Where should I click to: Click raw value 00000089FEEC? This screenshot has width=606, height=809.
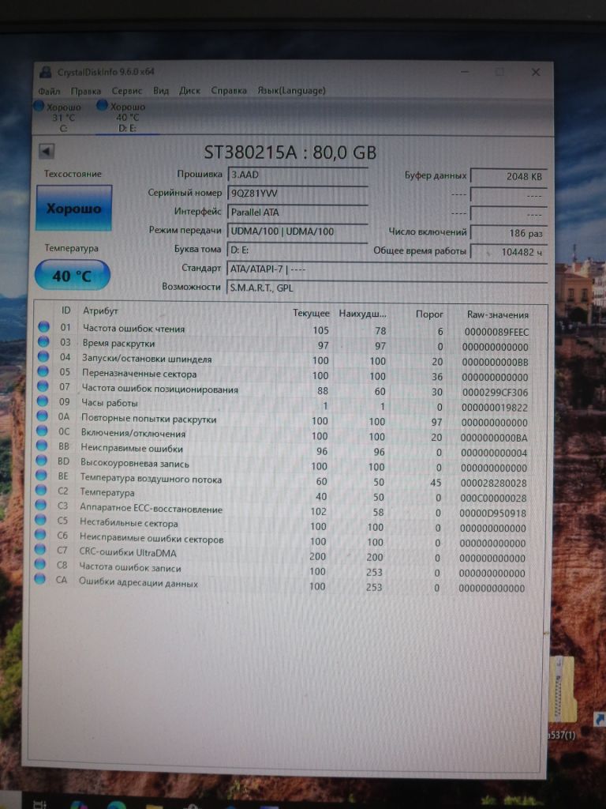coord(496,333)
